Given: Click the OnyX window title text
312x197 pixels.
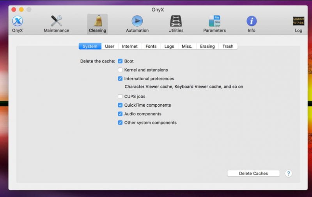Looking at the screenshot, I should [158, 9].
